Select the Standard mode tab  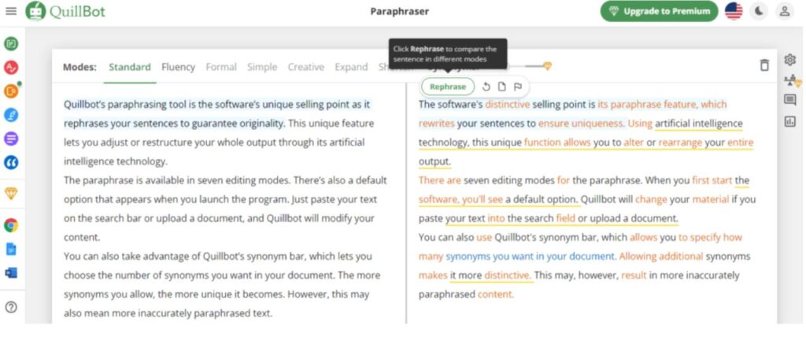tap(130, 68)
